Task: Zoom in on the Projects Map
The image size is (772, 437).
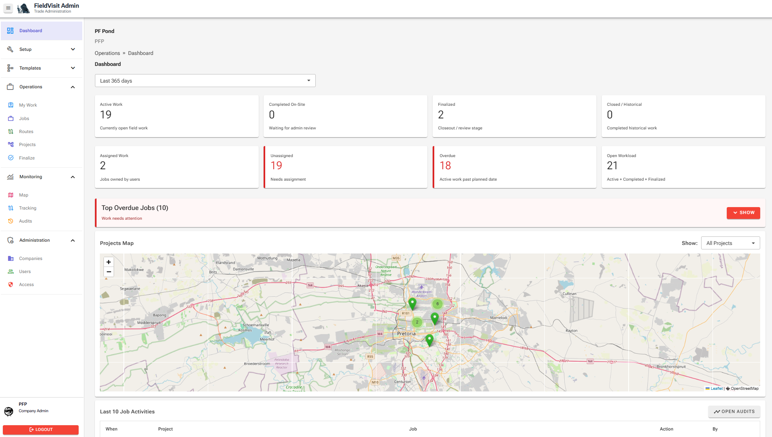Action: [109, 262]
